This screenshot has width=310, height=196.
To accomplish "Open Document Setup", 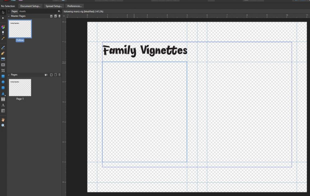I will (30, 6).
